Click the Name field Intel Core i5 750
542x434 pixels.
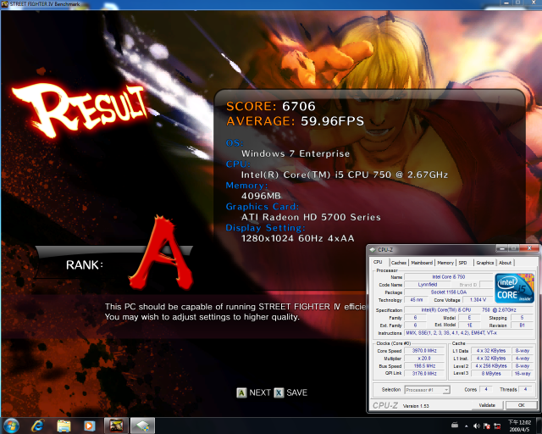click(448, 277)
